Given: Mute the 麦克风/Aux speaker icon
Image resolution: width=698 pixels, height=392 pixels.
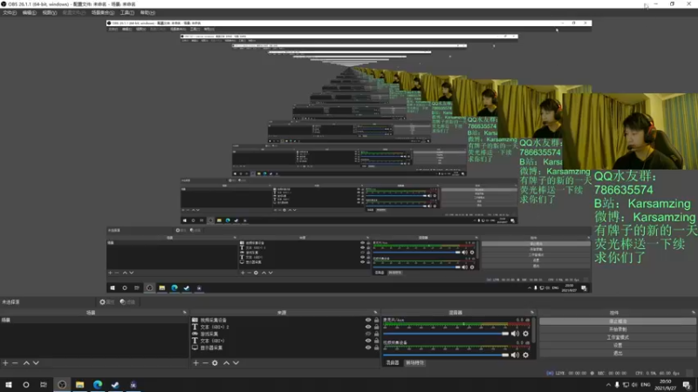Looking at the screenshot, I should point(515,334).
